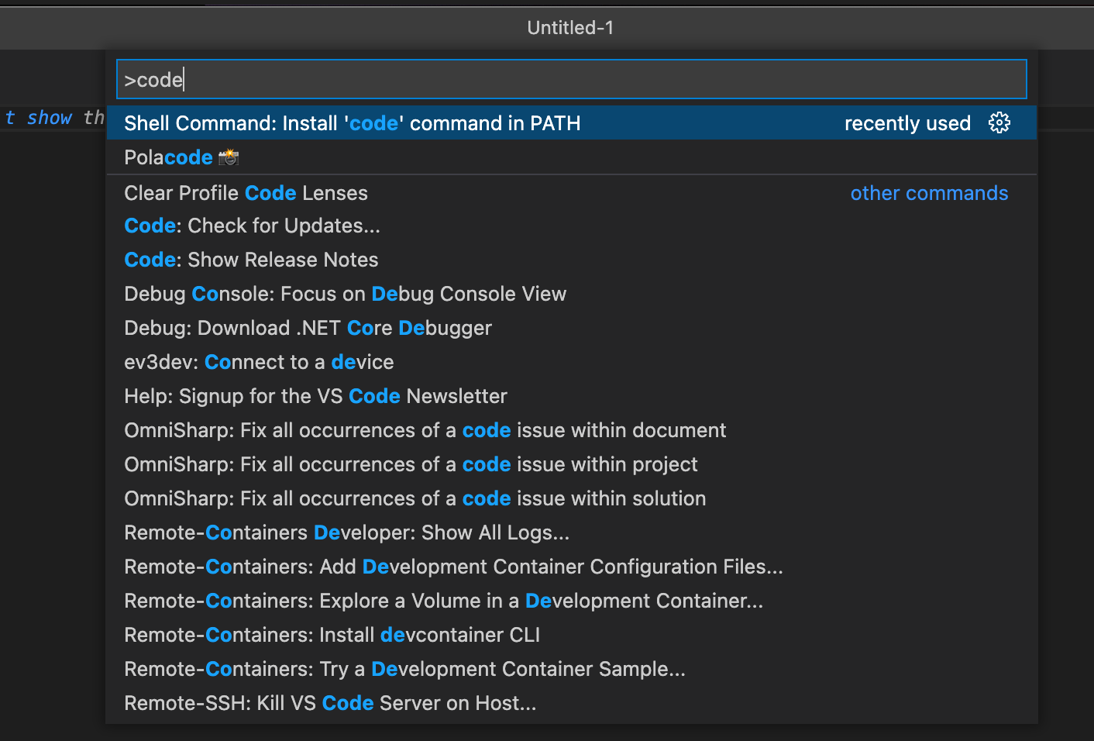The width and height of the screenshot is (1094, 741).
Task: Click the gear icon to configure keybinding
Action: point(999,122)
